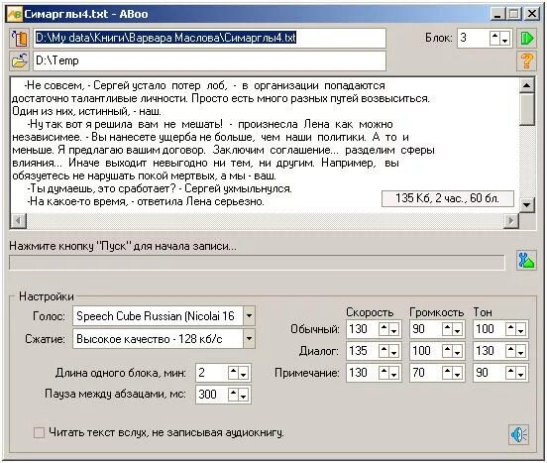
Task: Click the vertical scrollbar thumb in preview
Action: 527,109
